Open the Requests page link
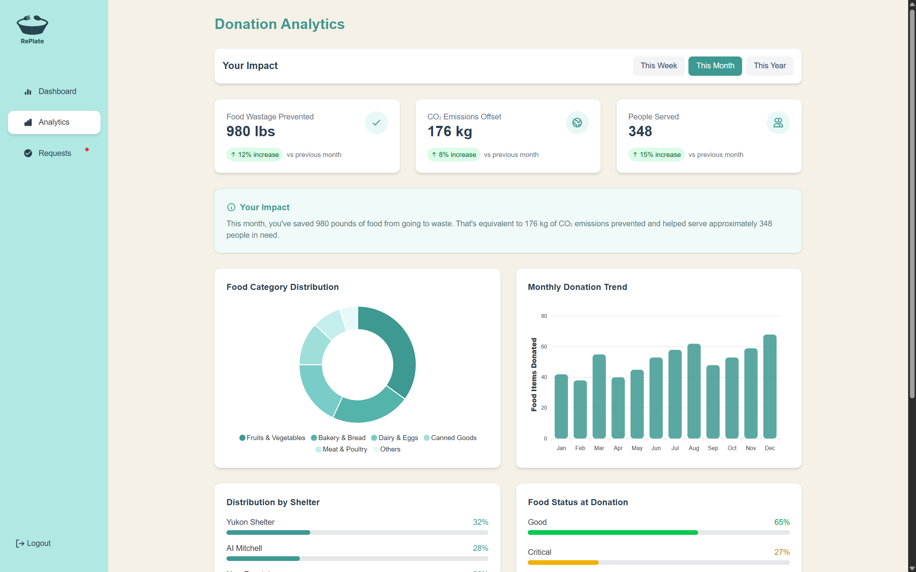Image resolution: width=916 pixels, height=572 pixels. [54, 153]
